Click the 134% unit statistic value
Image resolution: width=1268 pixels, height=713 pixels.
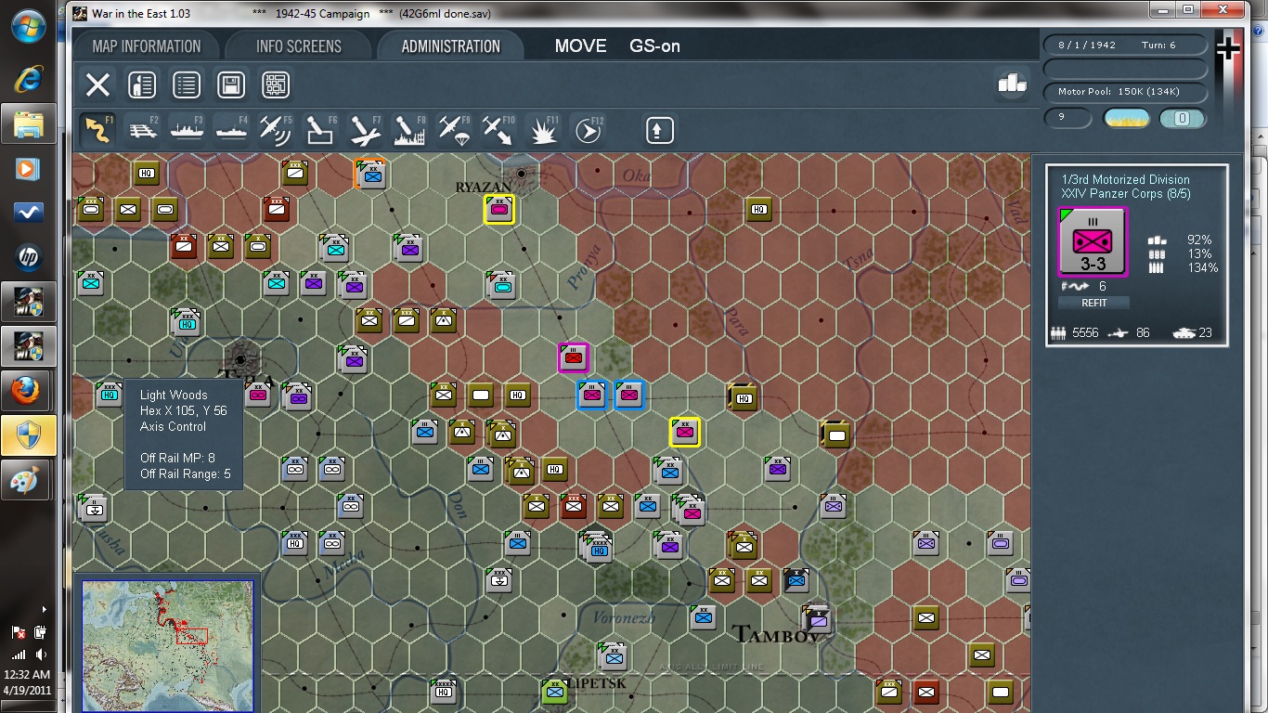point(1203,267)
